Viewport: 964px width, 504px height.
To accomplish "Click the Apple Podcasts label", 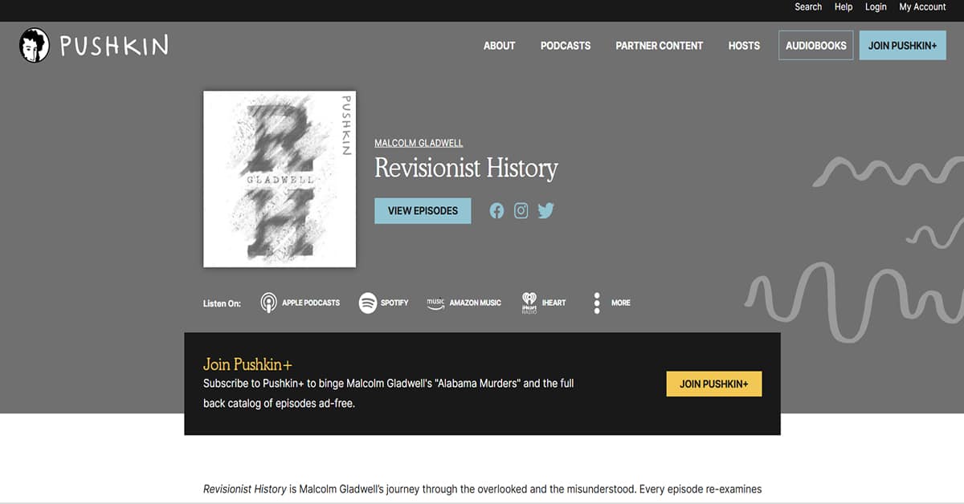I will point(311,303).
